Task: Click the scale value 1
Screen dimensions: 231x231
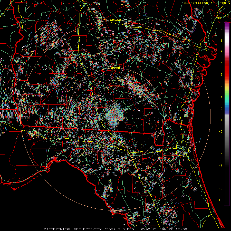Action: [222, 97]
